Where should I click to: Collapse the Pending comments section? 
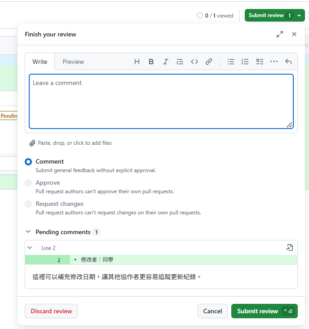[x=28, y=231]
